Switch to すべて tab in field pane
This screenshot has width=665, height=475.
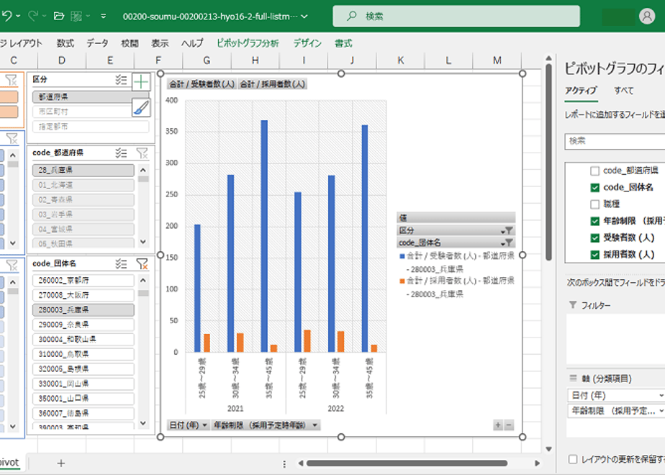pyautogui.click(x=623, y=91)
